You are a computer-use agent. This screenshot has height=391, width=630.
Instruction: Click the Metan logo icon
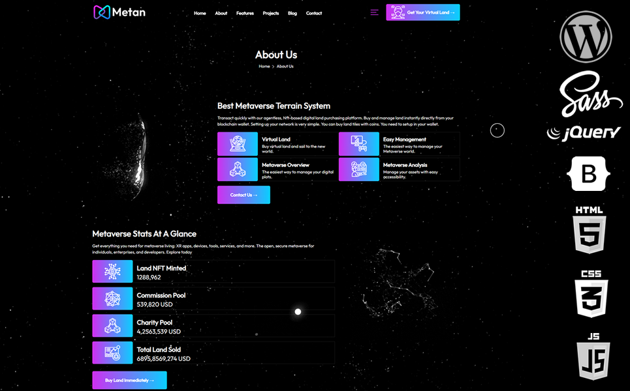point(101,12)
